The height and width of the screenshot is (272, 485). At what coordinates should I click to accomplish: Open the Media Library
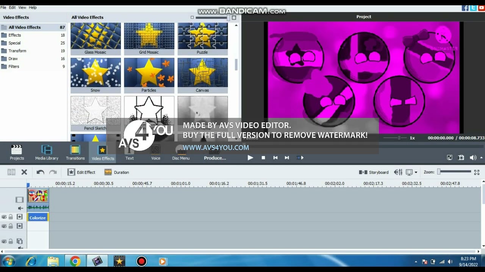tap(47, 153)
